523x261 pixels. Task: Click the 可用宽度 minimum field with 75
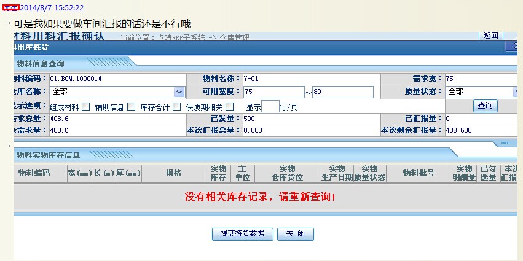click(x=274, y=92)
